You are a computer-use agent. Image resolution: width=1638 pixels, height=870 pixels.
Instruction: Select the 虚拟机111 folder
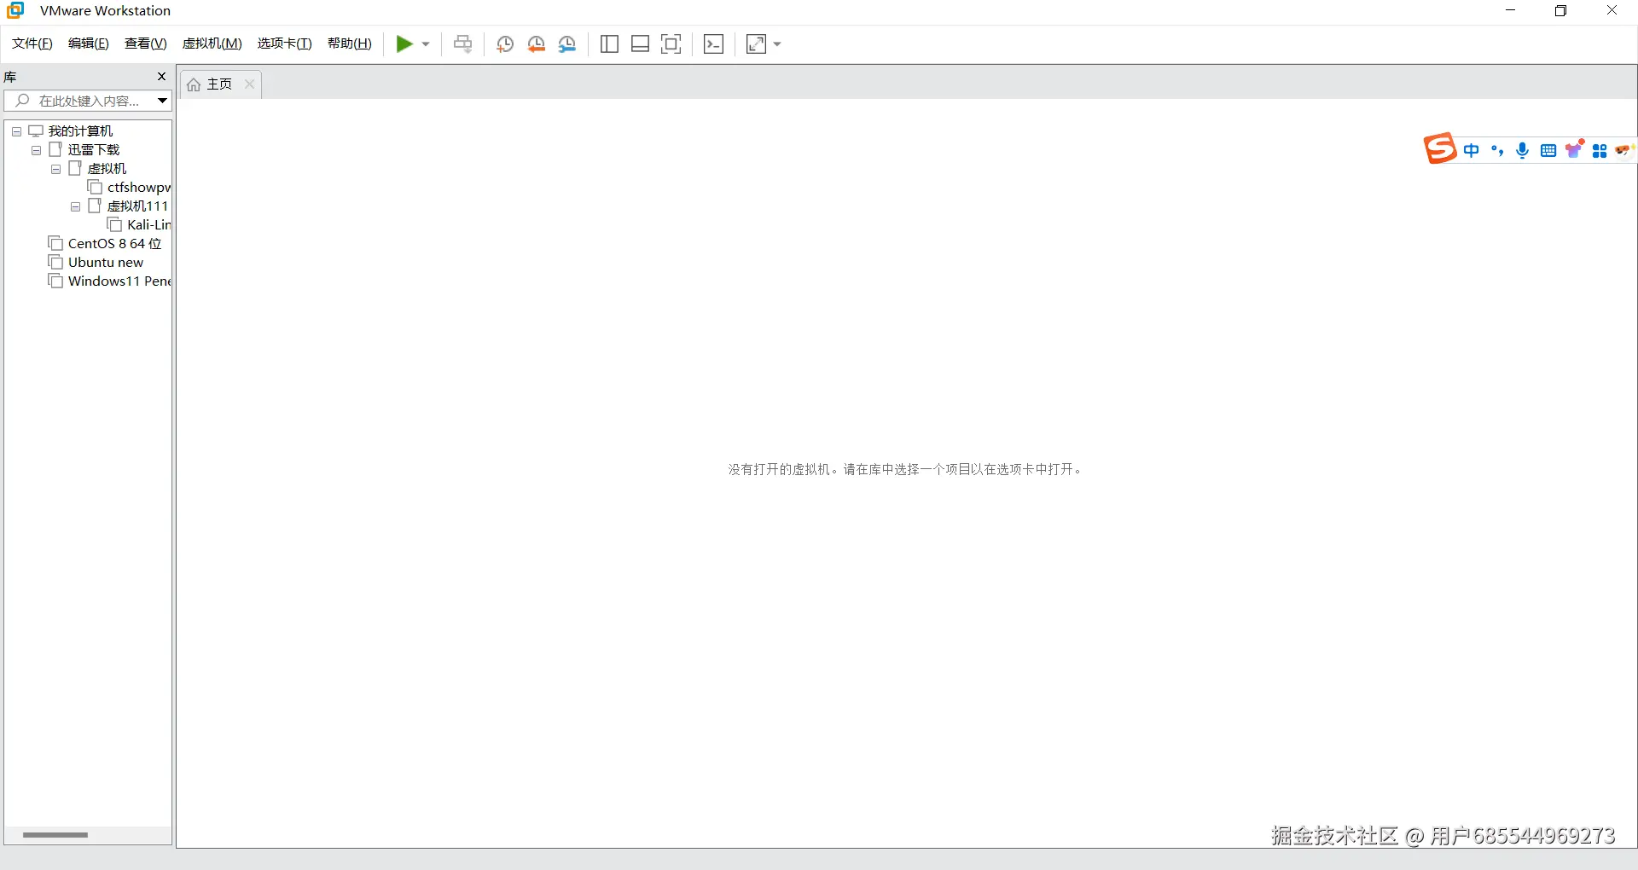point(137,206)
